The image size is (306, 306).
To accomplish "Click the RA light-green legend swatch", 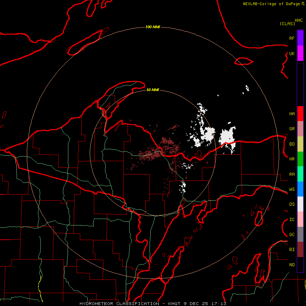I will tap(300, 174).
